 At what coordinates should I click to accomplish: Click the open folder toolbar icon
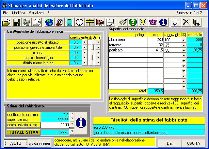click(x=6, y=22)
